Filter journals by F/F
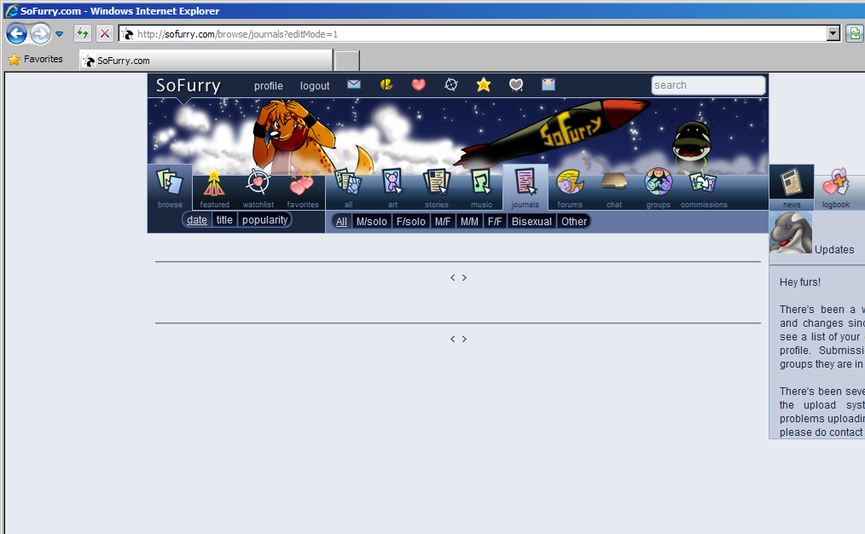The image size is (865, 534). (495, 221)
